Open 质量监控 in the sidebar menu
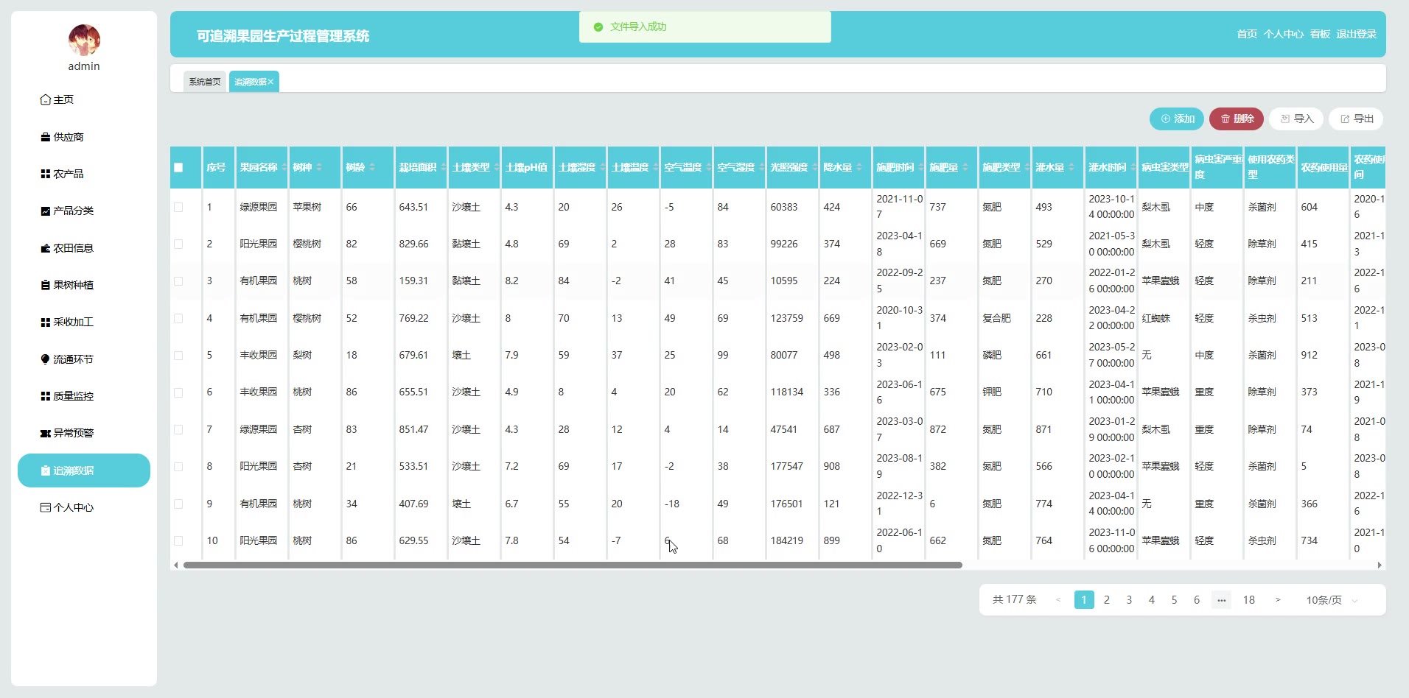 pos(73,396)
